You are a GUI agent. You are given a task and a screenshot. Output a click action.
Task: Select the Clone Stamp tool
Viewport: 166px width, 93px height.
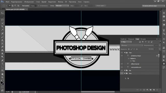2,40
